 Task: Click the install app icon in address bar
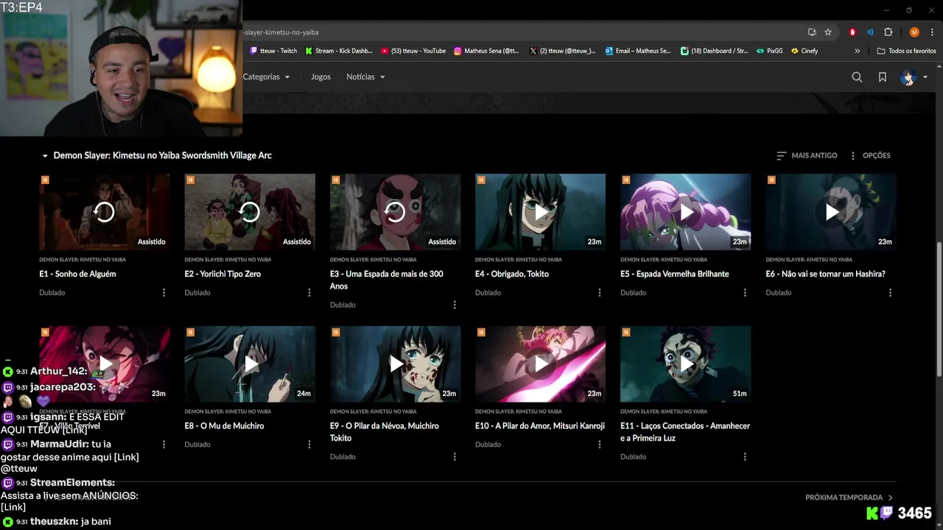click(812, 32)
